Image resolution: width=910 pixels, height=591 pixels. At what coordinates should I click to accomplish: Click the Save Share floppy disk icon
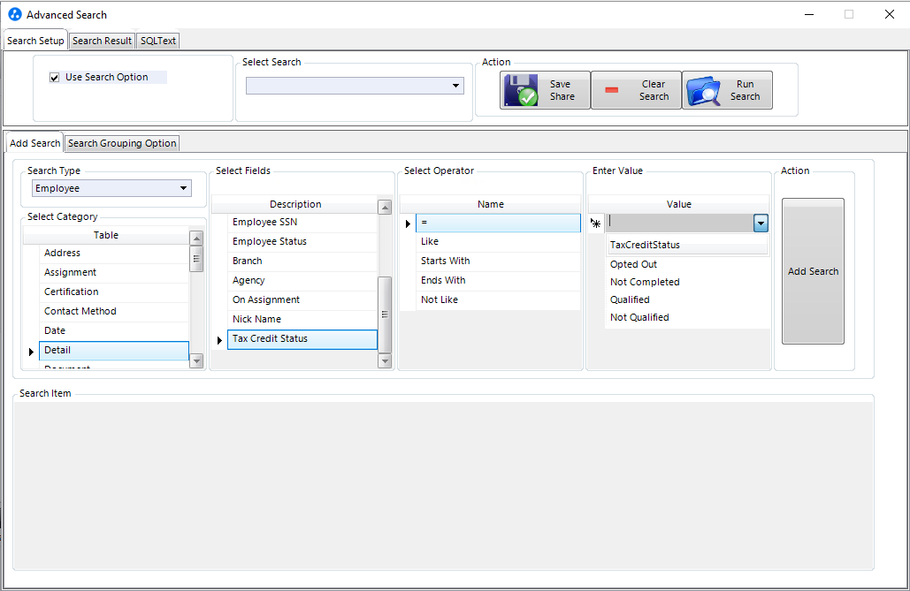coord(521,90)
